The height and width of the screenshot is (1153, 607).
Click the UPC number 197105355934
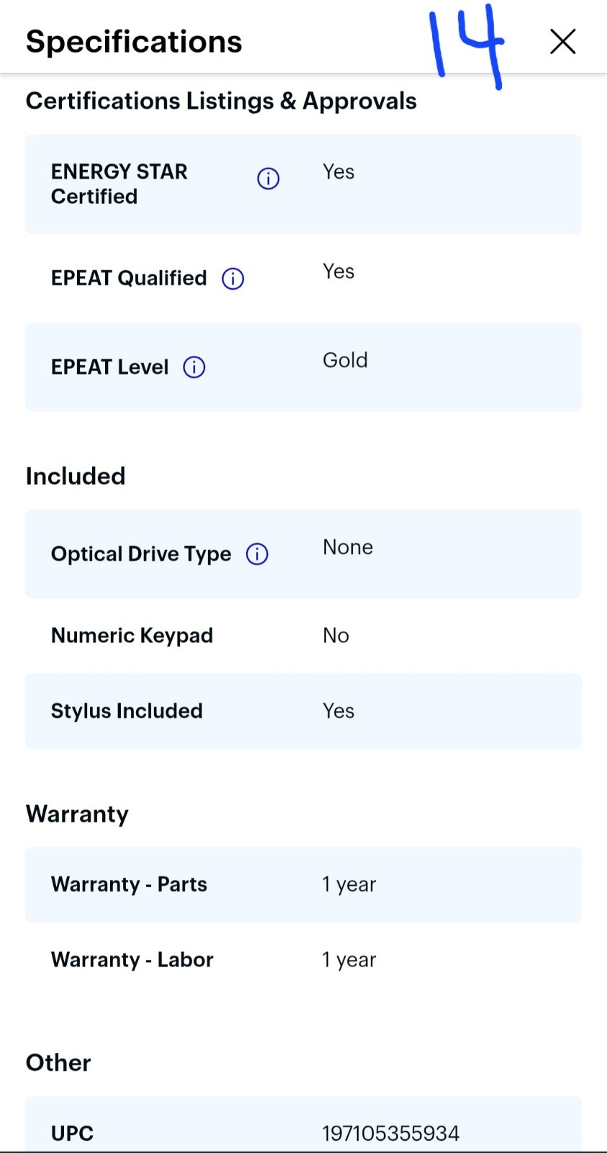click(x=390, y=1133)
